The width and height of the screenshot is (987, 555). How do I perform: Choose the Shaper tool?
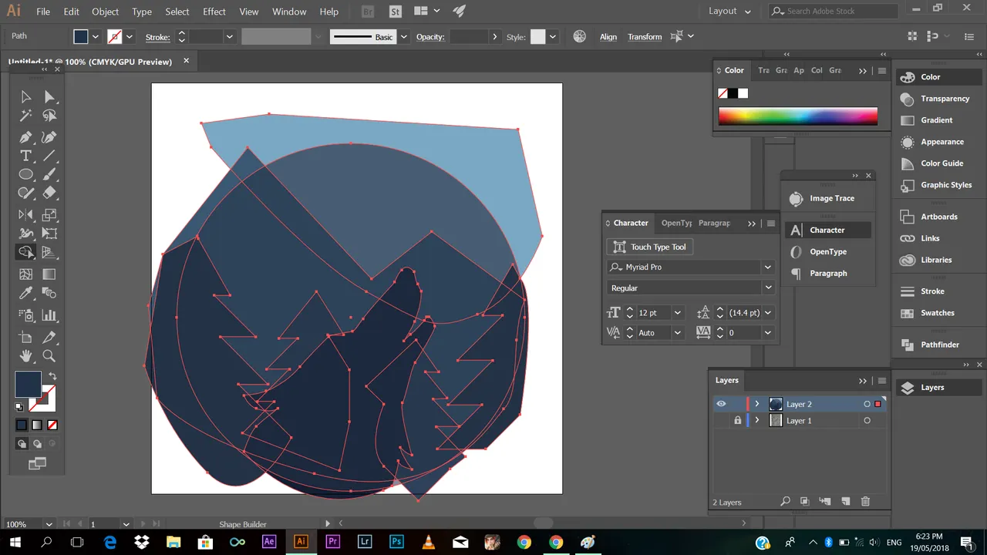(x=25, y=193)
